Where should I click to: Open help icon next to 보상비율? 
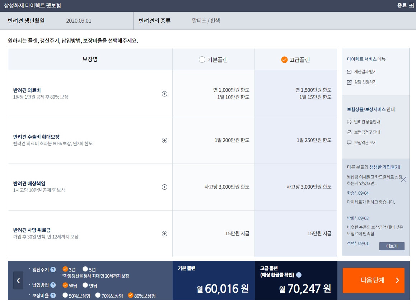53,295
